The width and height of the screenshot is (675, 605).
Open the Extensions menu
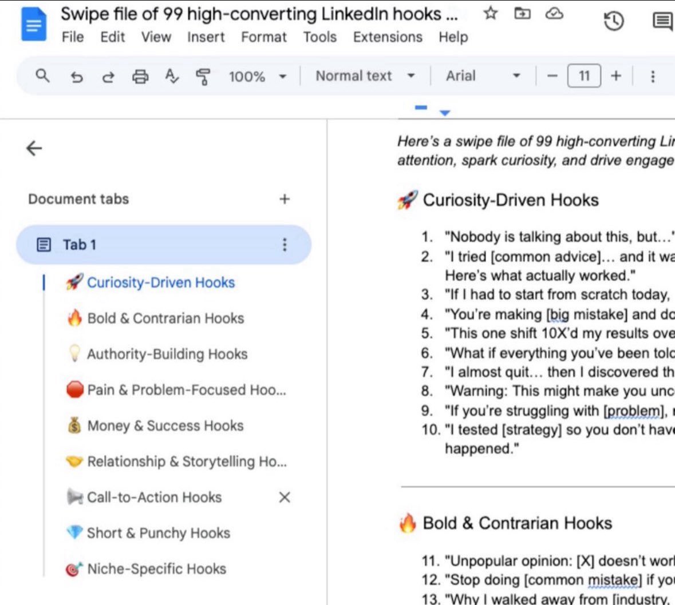[x=387, y=37]
